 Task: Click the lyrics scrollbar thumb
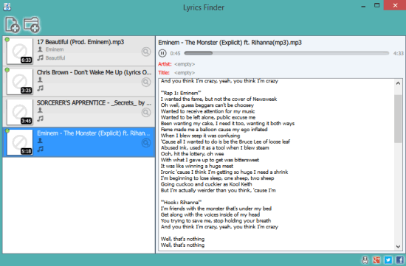coord(398,119)
